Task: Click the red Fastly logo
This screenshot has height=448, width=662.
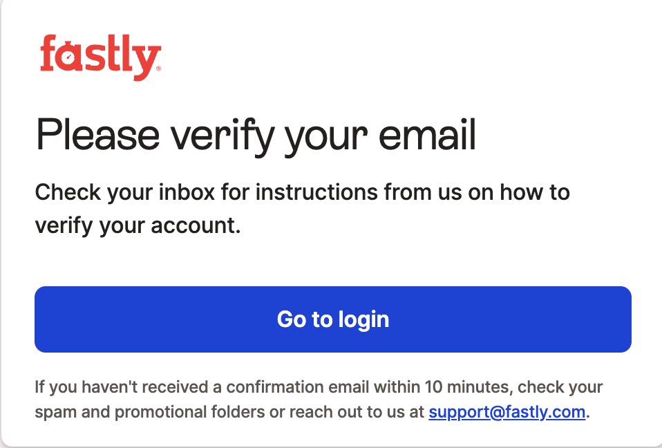Action: (100, 57)
